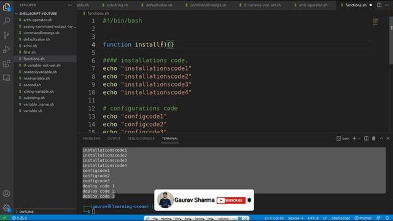
Task: Change indentation via Spaces: 4
Action: (295, 218)
